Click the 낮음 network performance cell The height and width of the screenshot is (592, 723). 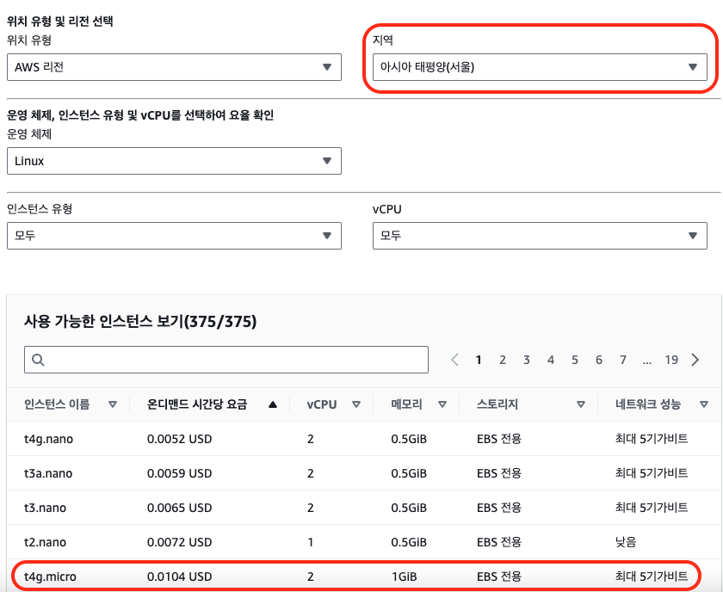coord(626,542)
